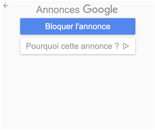Click the AdChoices triangle icon

click(126, 46)
